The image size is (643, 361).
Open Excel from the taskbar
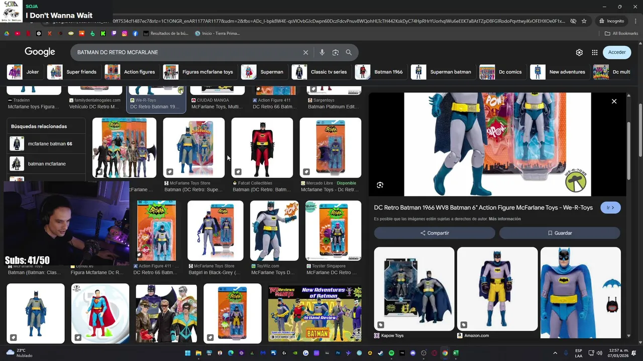click(456, 353)
